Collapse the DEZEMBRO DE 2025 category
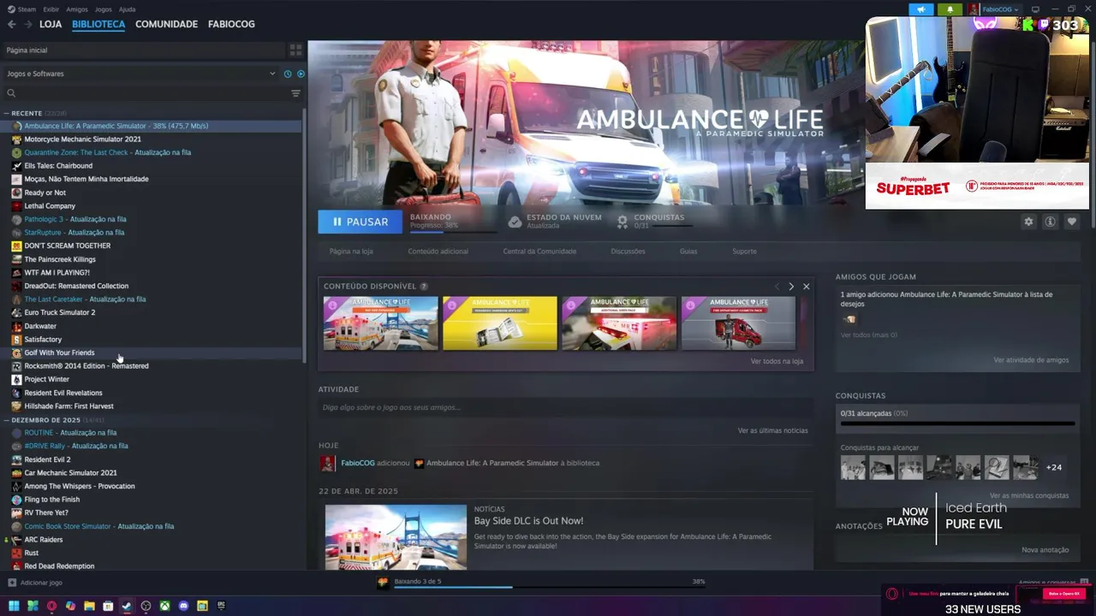 coord(7,420)
